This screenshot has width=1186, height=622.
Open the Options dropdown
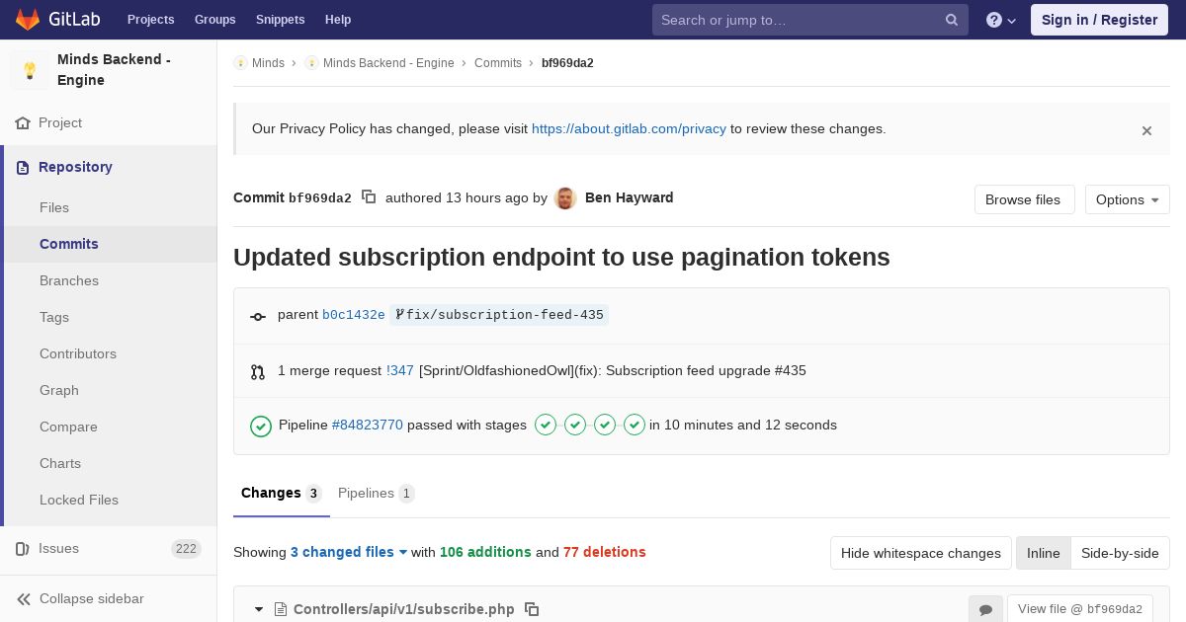[x=1127, y=199]
